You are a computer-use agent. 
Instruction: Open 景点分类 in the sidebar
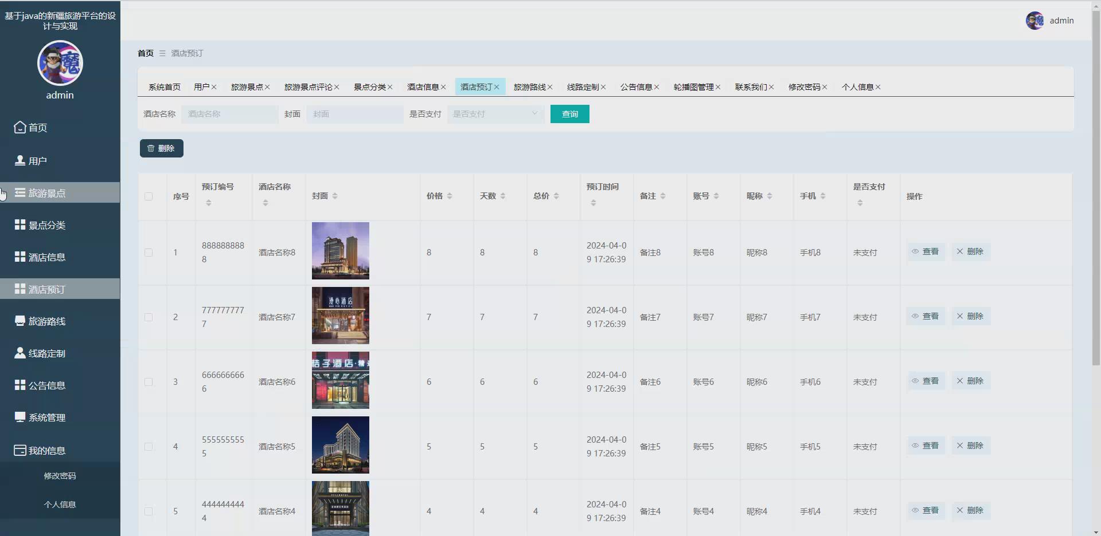click(x=60, y=225)
